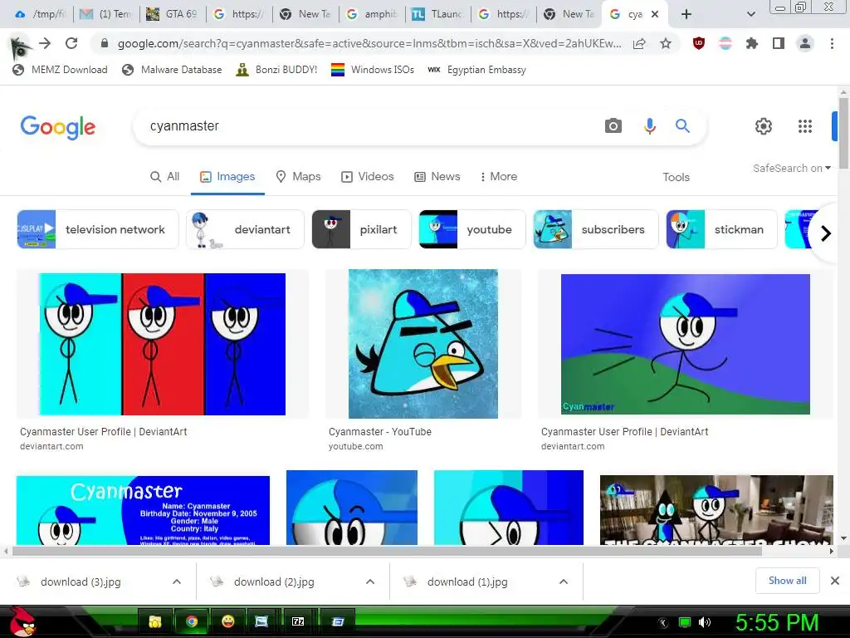Screen dimensions: 850x638
Task: Open a new browser tab with plus
Action: point(686,15)
